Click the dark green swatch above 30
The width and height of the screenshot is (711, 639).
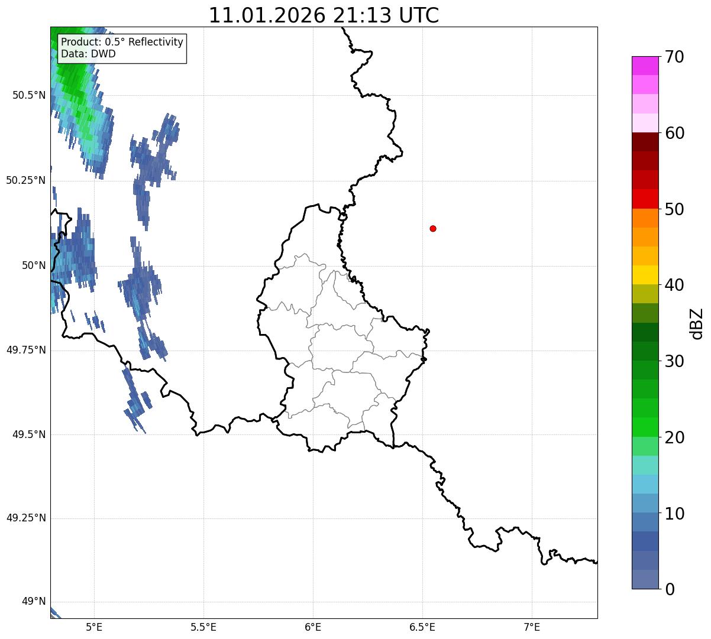[x=645, y=332]
